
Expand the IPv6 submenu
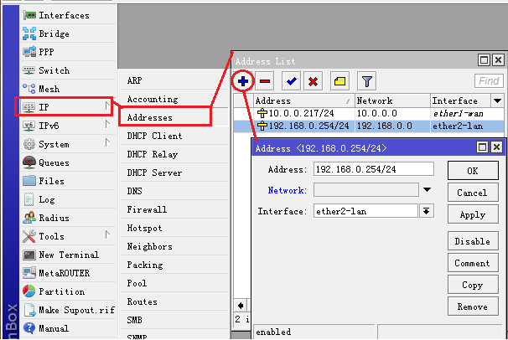(106, 126)
